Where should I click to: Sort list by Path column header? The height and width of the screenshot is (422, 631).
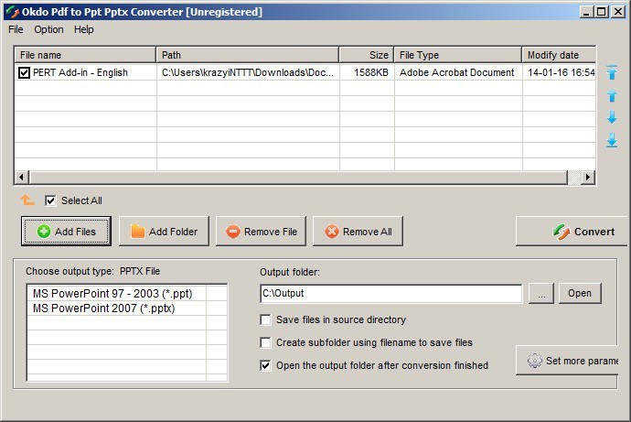click(x=248, y=55)
